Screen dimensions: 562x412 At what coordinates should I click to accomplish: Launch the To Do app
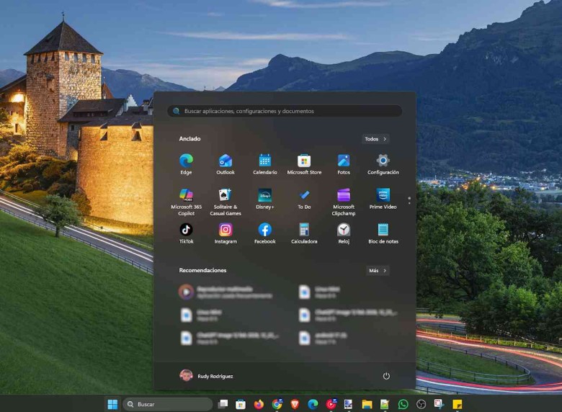304,195
